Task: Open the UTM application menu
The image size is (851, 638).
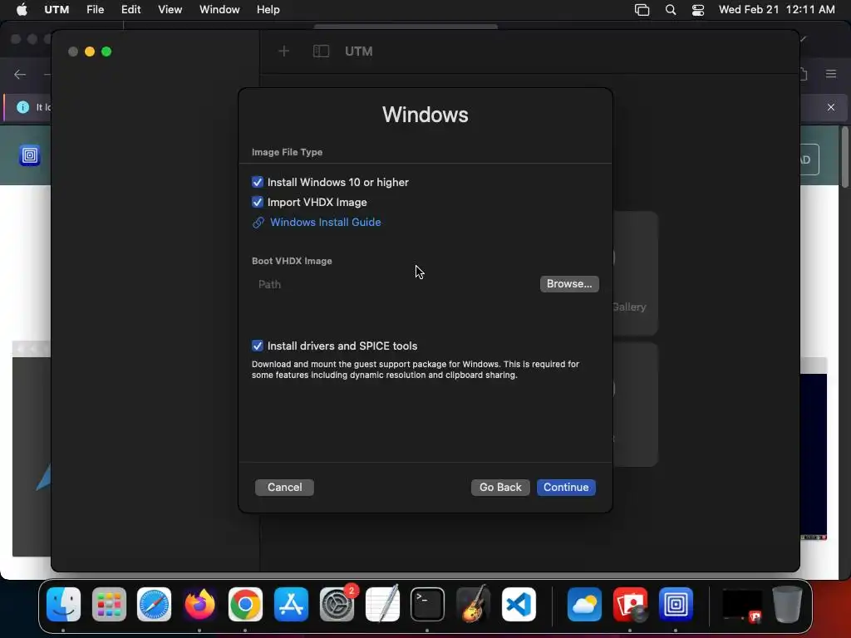Action: click(57, 10)
